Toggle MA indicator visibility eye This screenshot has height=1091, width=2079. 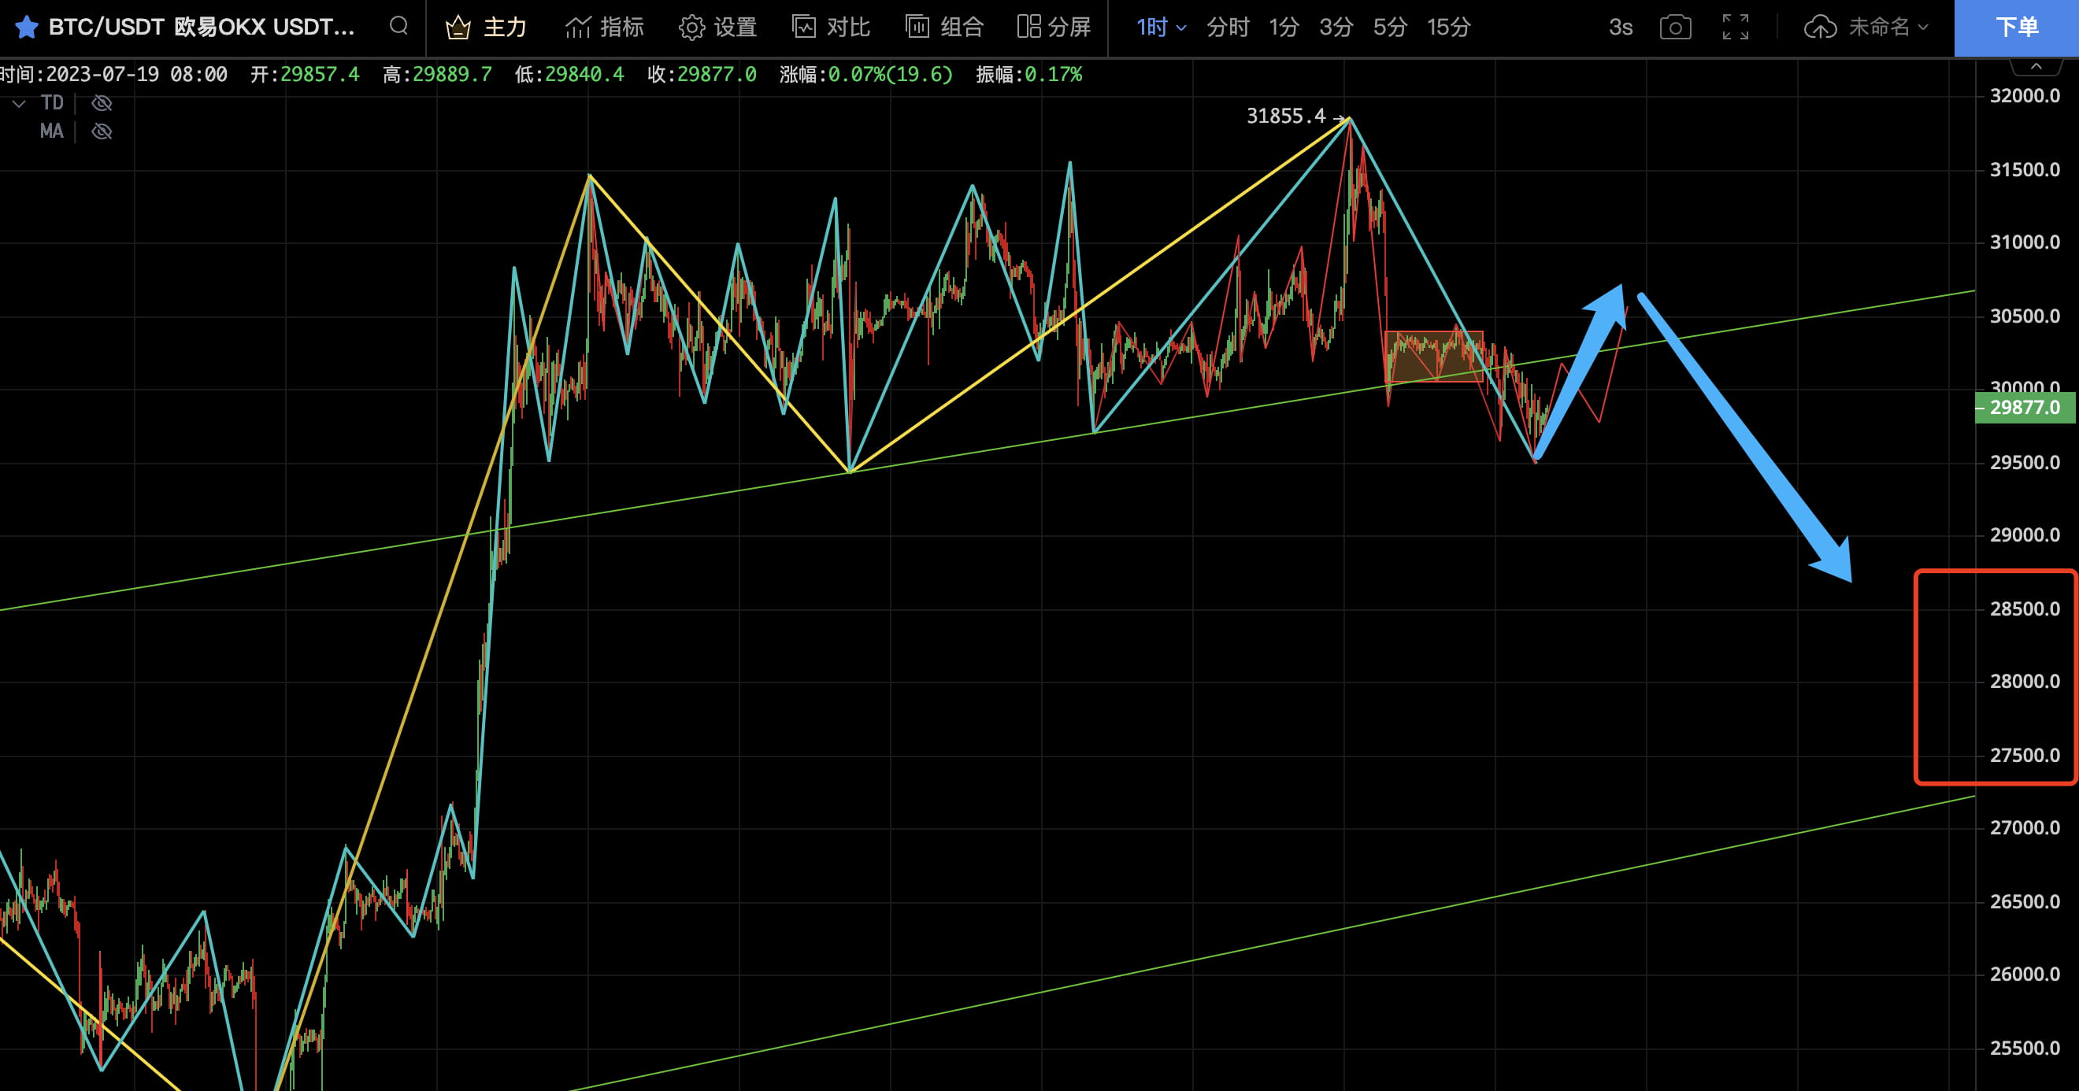102,131
